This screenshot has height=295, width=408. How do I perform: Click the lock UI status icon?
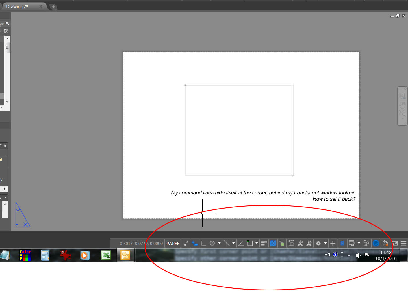click(x=352, y=243)
